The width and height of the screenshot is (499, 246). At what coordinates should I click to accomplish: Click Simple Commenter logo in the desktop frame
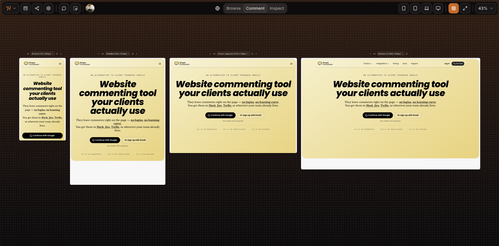tap(325, 64)
